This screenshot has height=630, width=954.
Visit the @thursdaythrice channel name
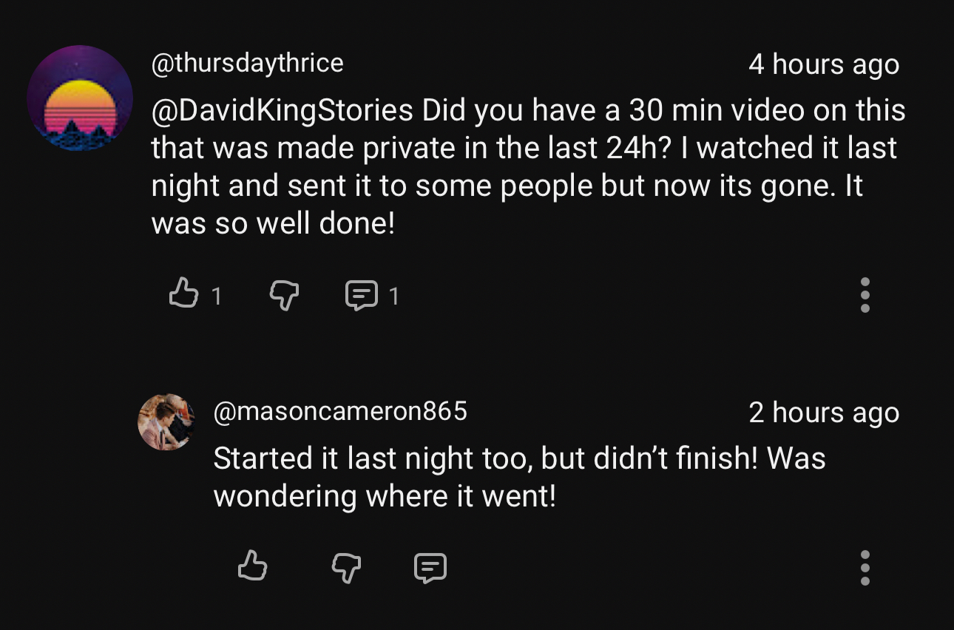(x=247, y=64)
